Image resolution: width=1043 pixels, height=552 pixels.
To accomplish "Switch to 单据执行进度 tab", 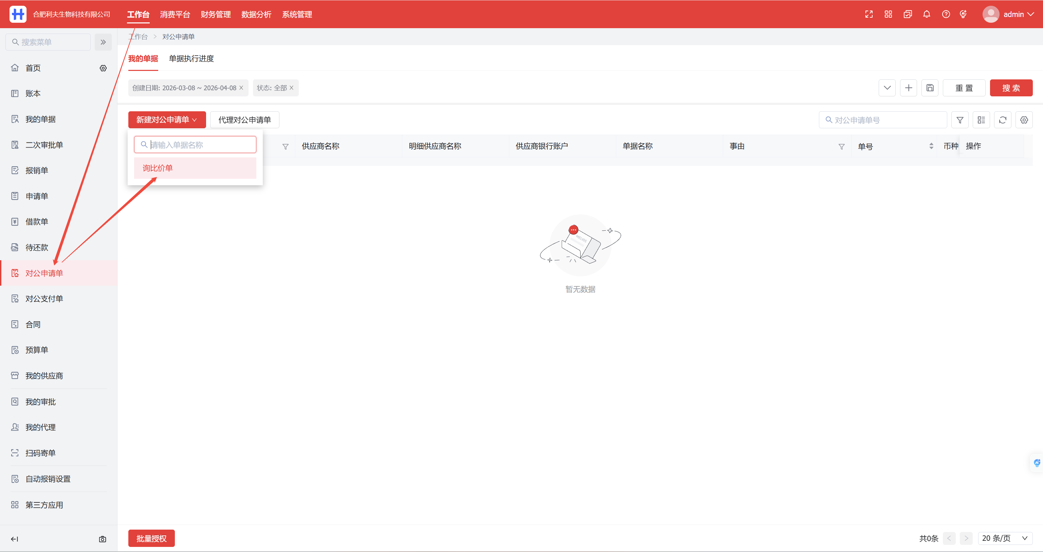I will (x=191, y=59).
